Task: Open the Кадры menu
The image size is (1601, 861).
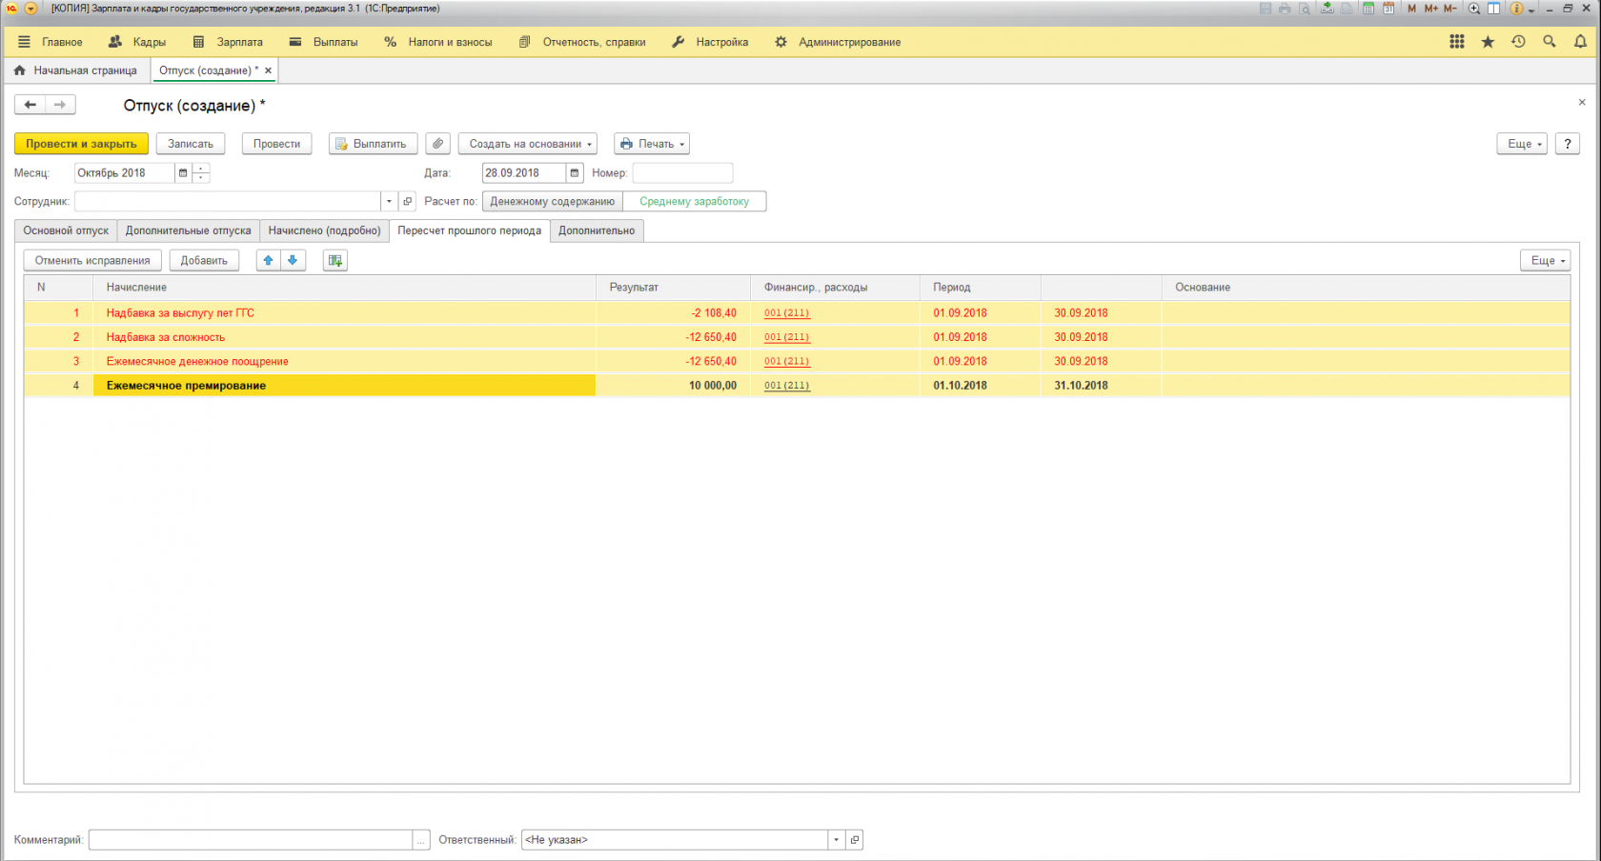Action: [137, 42]
